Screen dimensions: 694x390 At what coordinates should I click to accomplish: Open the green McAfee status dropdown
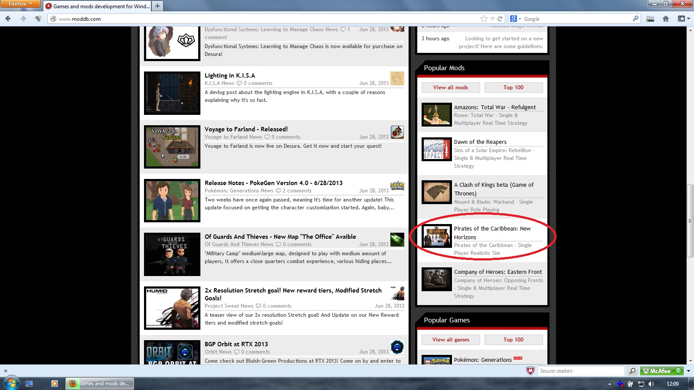(688, 371)
